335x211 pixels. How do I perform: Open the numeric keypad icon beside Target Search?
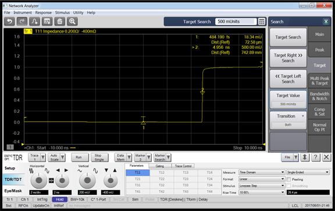[262, 22]
